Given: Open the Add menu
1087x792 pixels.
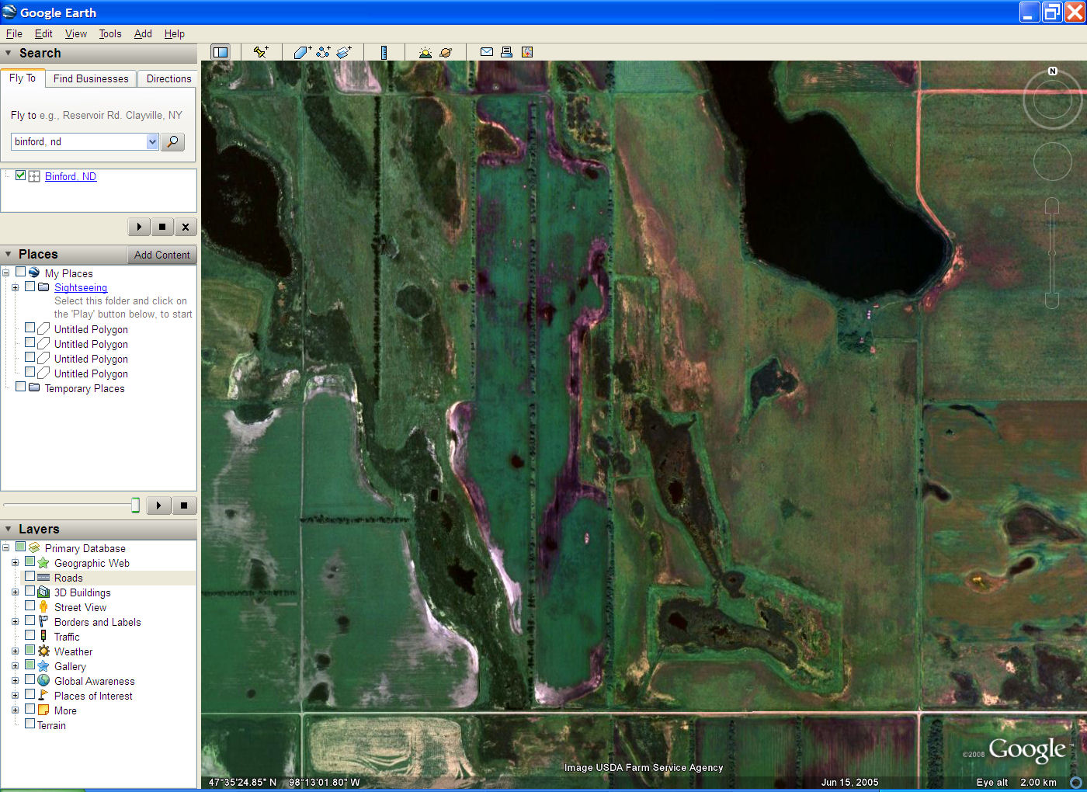Looking at the screenshot, I should pos(143,33).
